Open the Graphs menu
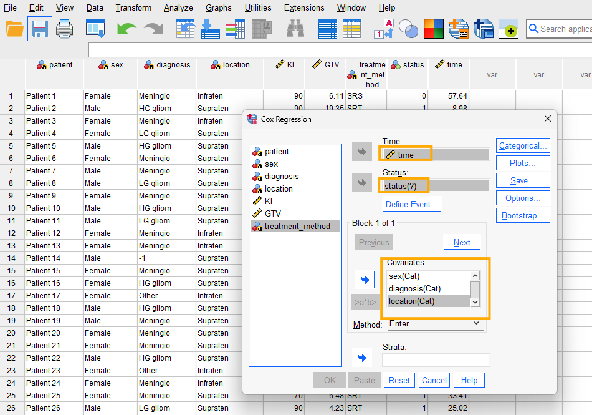 (x=218, y=8)
